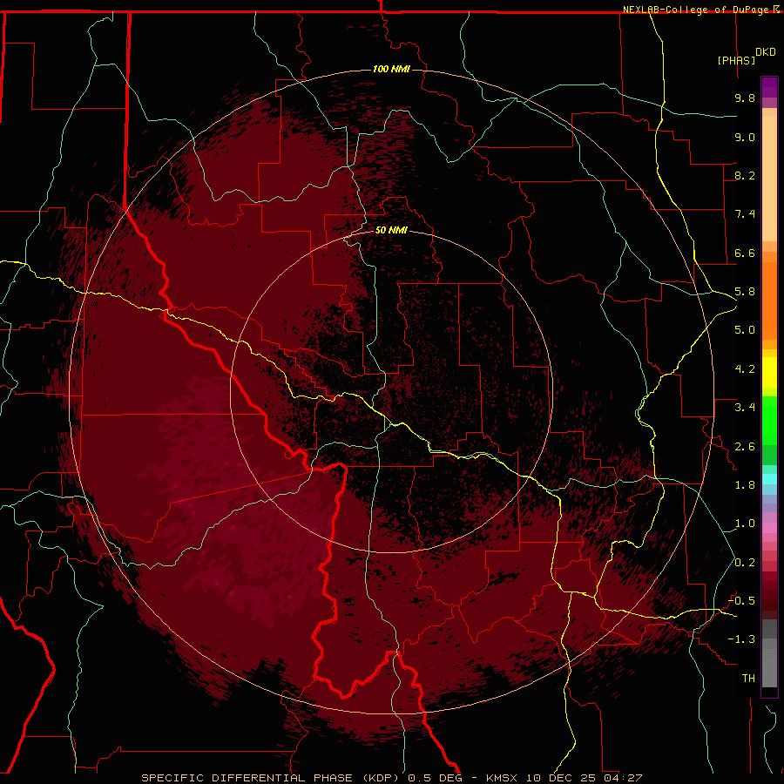Click the 5.0 legend value
Image resolution: width=784 pixels, height=784 pixels.
coord(745,330)
